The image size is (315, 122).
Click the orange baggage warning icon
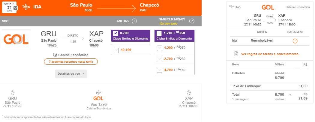[x=295, y=41]
